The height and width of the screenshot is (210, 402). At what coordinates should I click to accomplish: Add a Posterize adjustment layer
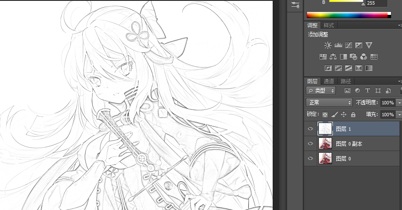[x=338, y=68]
